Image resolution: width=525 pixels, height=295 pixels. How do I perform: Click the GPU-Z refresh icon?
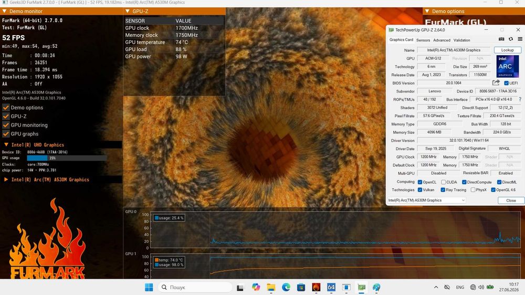pyautogui.click(x=511, y=39)
